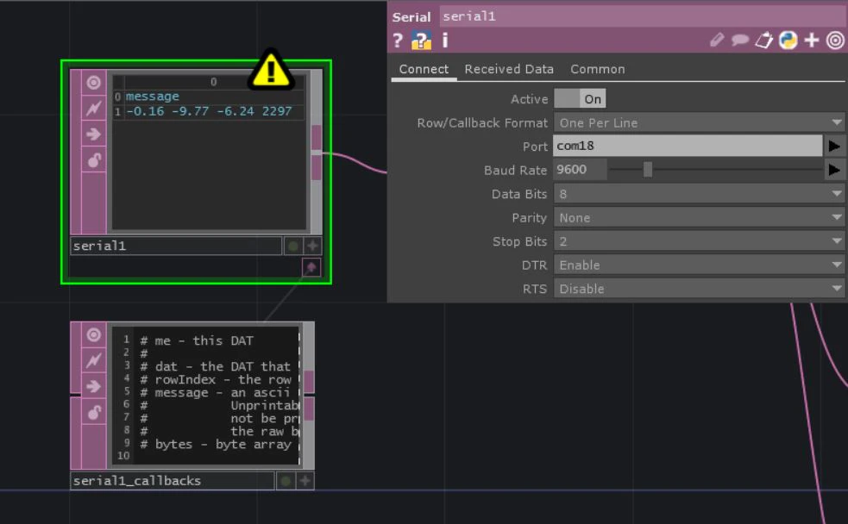This screenshot has height=524, width=848.
Task: Click the plus add-parameter icon
Action: 812,41
